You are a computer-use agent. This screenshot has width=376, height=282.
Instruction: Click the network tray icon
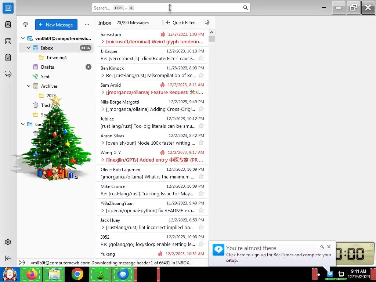click(x=341, y=274)
